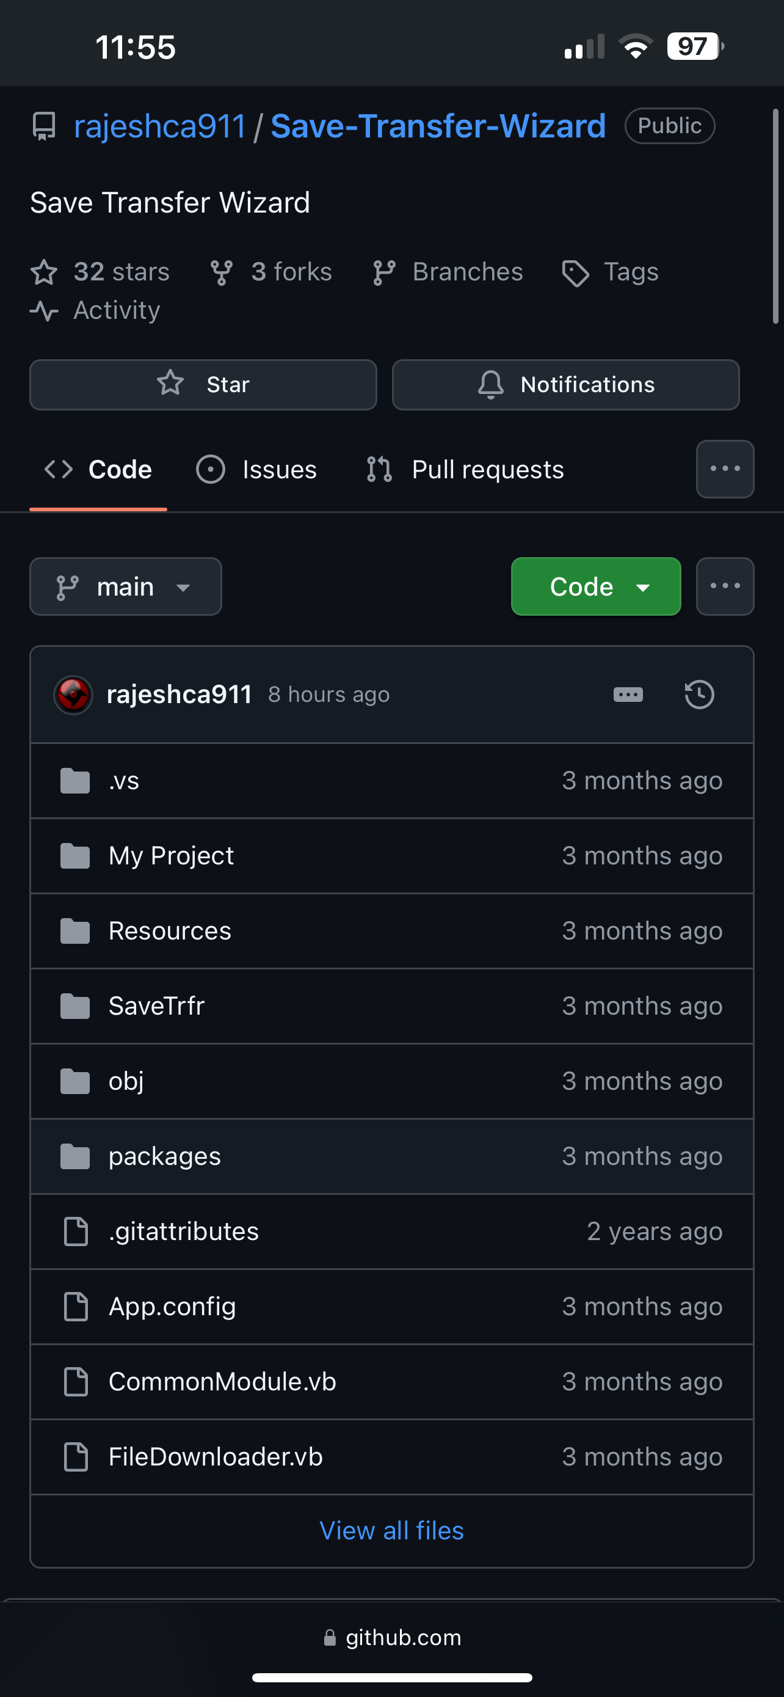Click the file icon next to App.config

click(x=76, y=1307)
